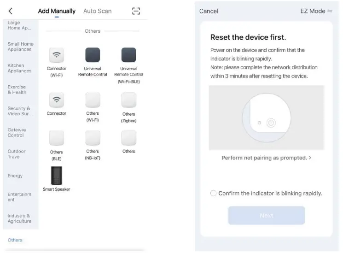Pick the Others (Zigbee) device icon
The height and width of the screenshot is (253, 343).
(x=128, y=100)
